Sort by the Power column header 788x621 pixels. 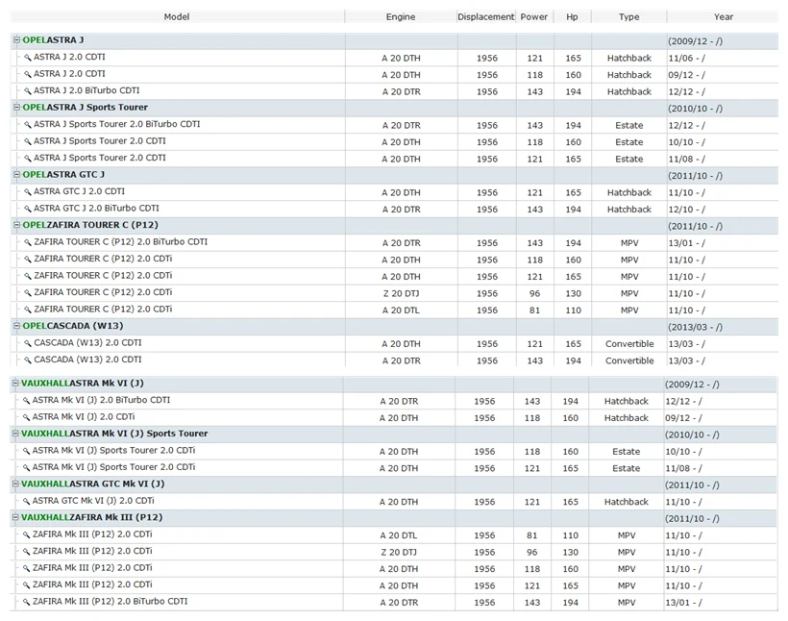point(534,16)
